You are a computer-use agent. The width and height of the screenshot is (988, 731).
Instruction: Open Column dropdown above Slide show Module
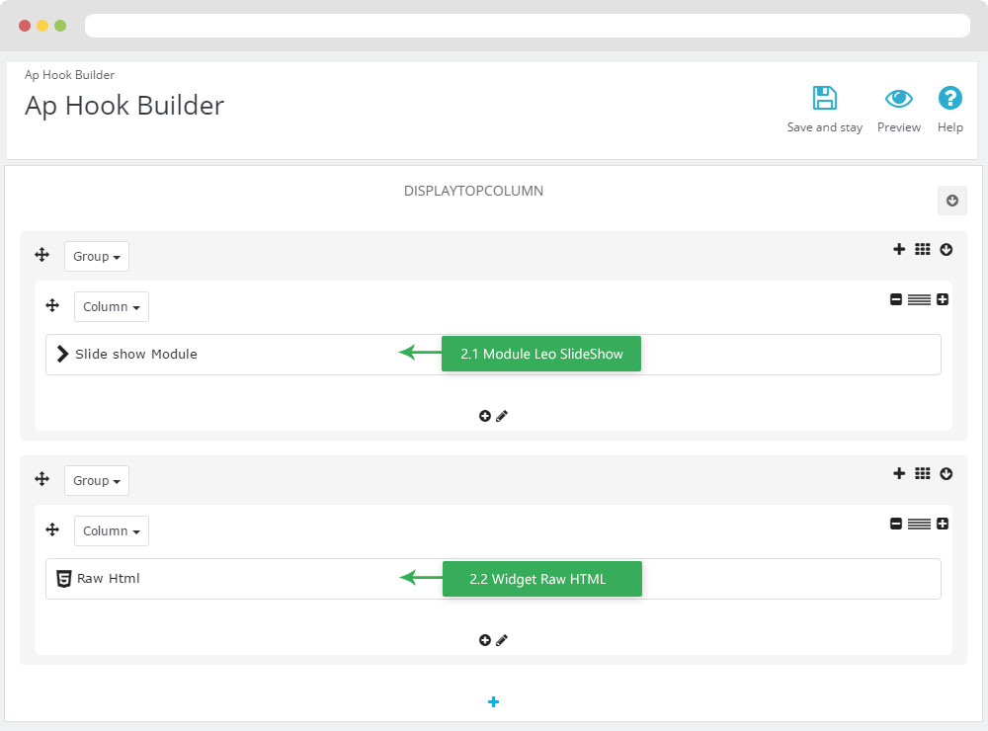click(112, 307)
